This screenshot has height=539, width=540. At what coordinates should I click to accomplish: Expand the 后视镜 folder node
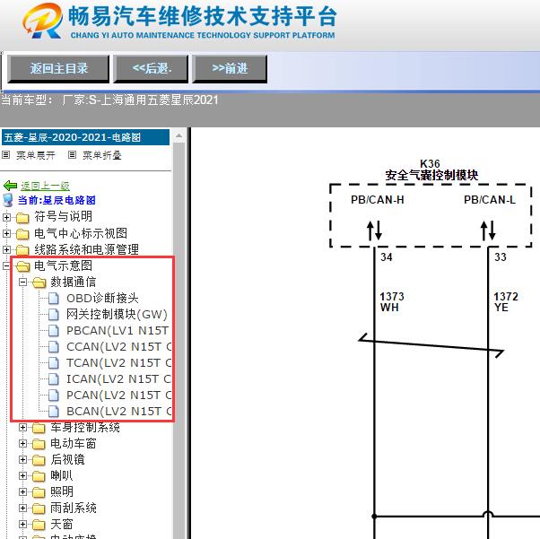pyautogui.click(x=22, y=460)
